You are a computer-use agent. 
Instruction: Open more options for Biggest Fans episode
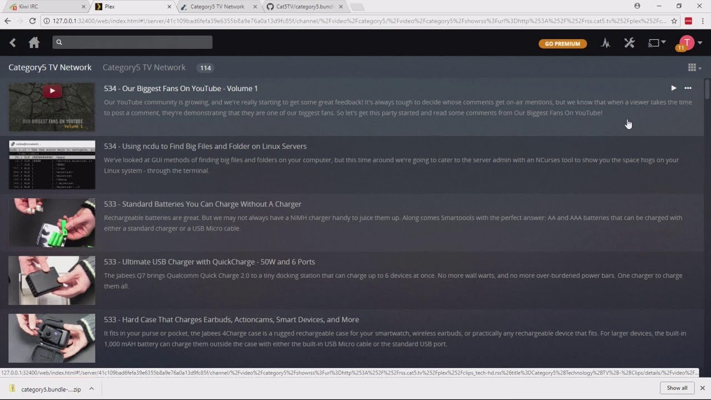click(x=688, y=88)
